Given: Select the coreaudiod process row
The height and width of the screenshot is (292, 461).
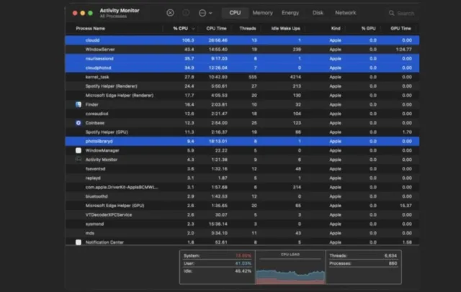Looking at the screenshot, I should tap(242, 114).
